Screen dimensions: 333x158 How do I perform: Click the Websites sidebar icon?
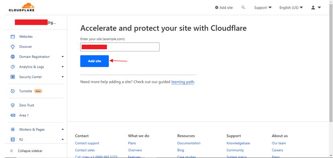13,37
